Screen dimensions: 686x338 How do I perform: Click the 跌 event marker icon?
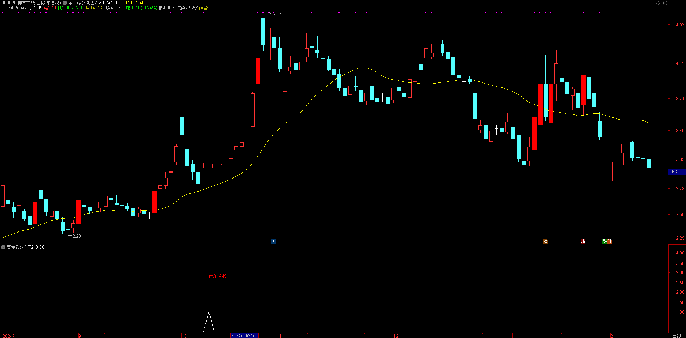[605, 241]
